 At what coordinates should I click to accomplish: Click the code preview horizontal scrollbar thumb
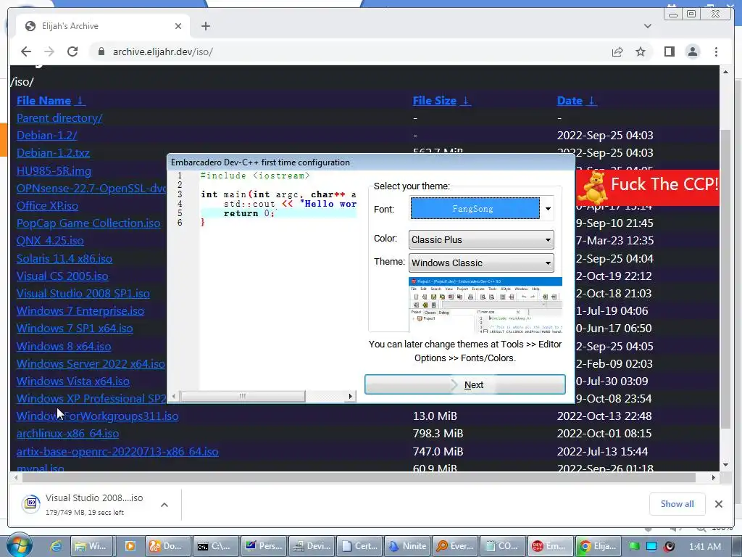(242, 396)
